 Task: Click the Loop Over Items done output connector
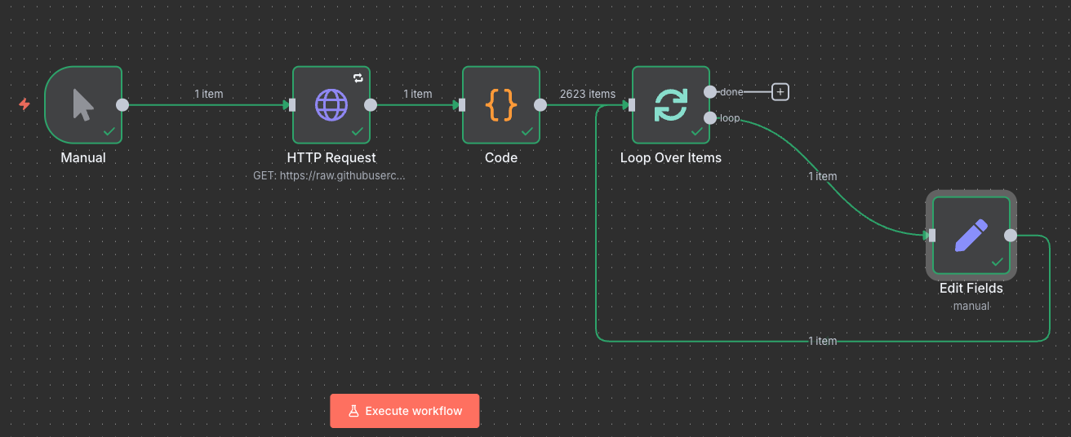tap(710, 92)
